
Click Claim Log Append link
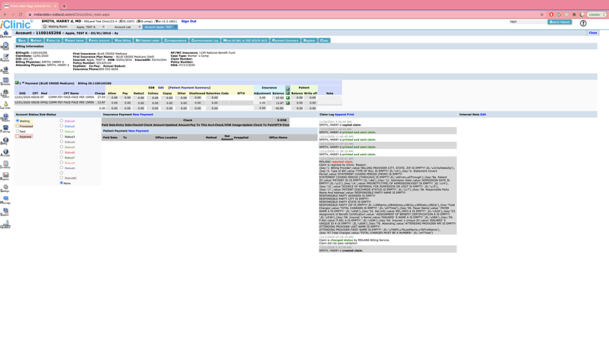tap(340, 115)
